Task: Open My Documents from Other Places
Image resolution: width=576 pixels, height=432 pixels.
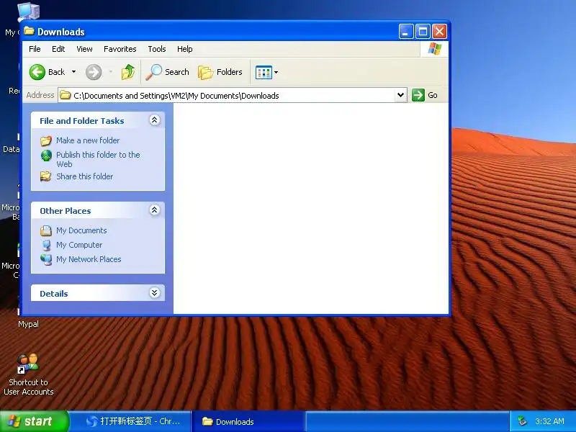Action: pyautogui.click(x=81, y=230)
